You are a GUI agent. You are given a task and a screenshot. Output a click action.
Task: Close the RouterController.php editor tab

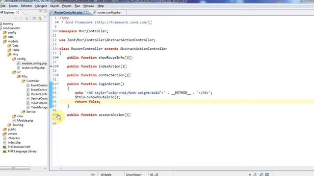(x=85, y=12)
